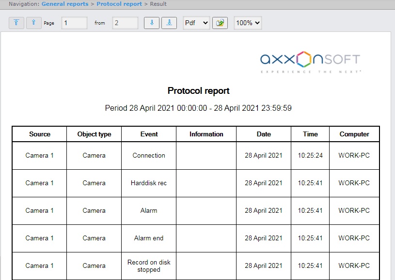Click the Date column header
Viewport: 395px width, 280px height.
click(264, 134)
